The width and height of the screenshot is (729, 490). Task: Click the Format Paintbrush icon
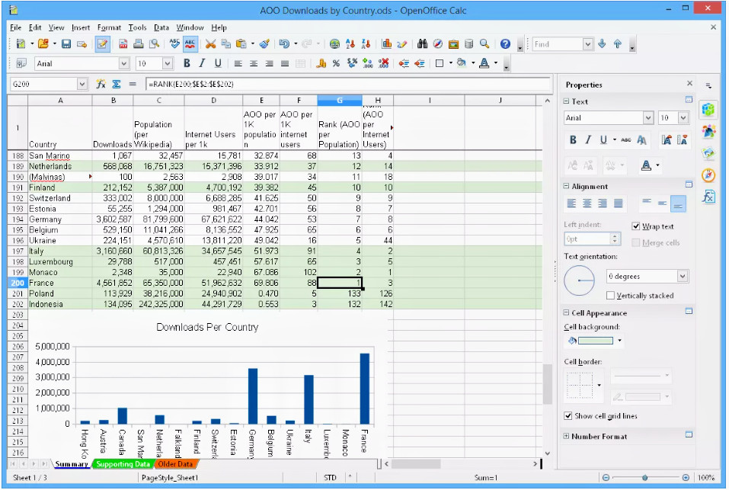pos(264,43)
